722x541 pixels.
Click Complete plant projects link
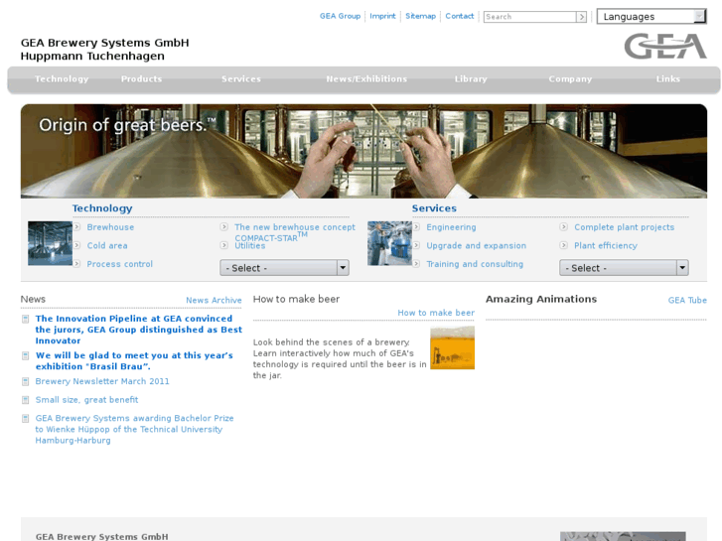[624, 227]
